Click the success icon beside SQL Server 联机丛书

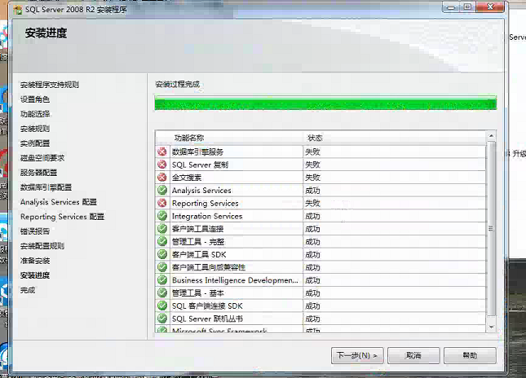coord(162,319)
